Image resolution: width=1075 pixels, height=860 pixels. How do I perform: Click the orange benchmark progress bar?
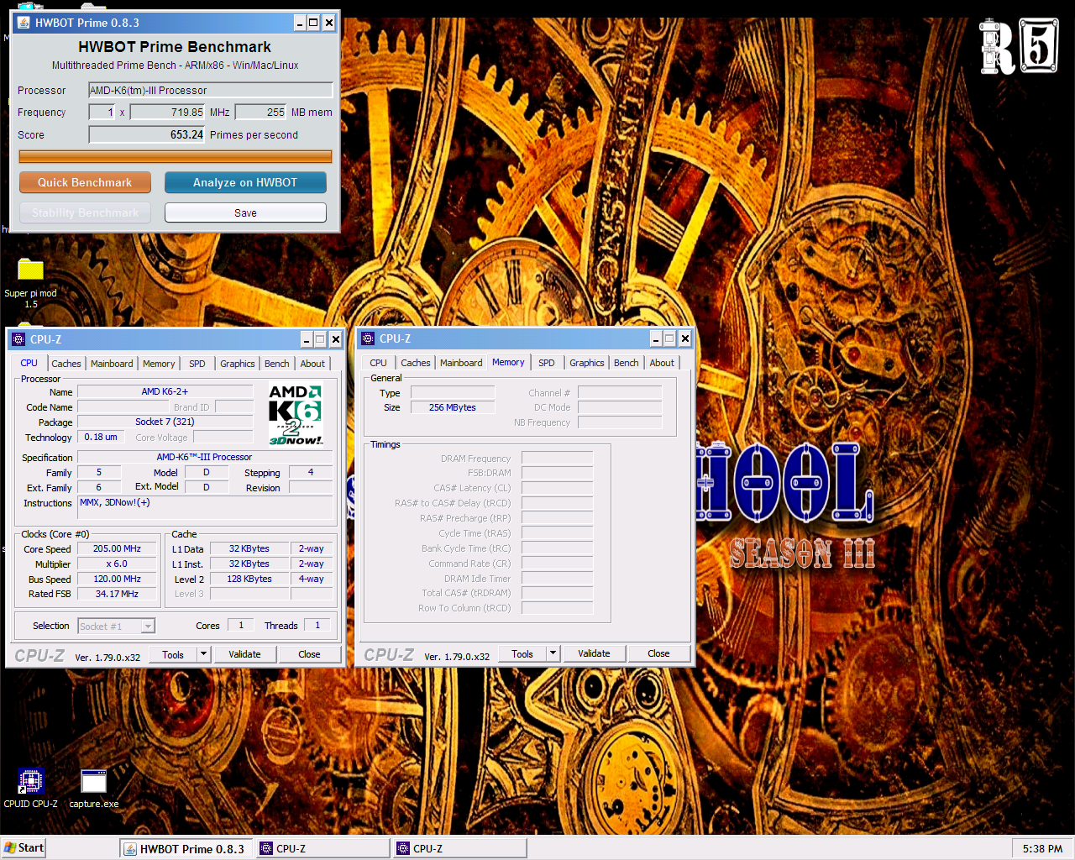(x=176, y=156)
